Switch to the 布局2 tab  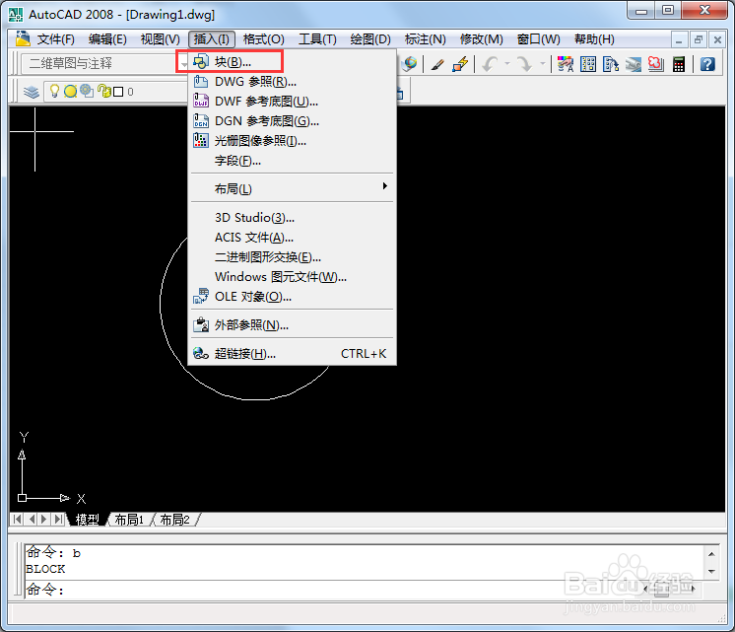(x=174, y=520)
